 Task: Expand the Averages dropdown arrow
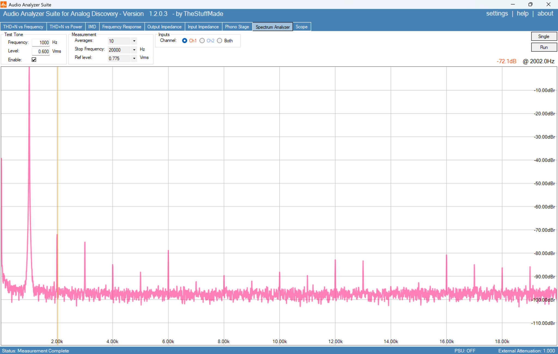pyautogui.click(x=134, y=41)
